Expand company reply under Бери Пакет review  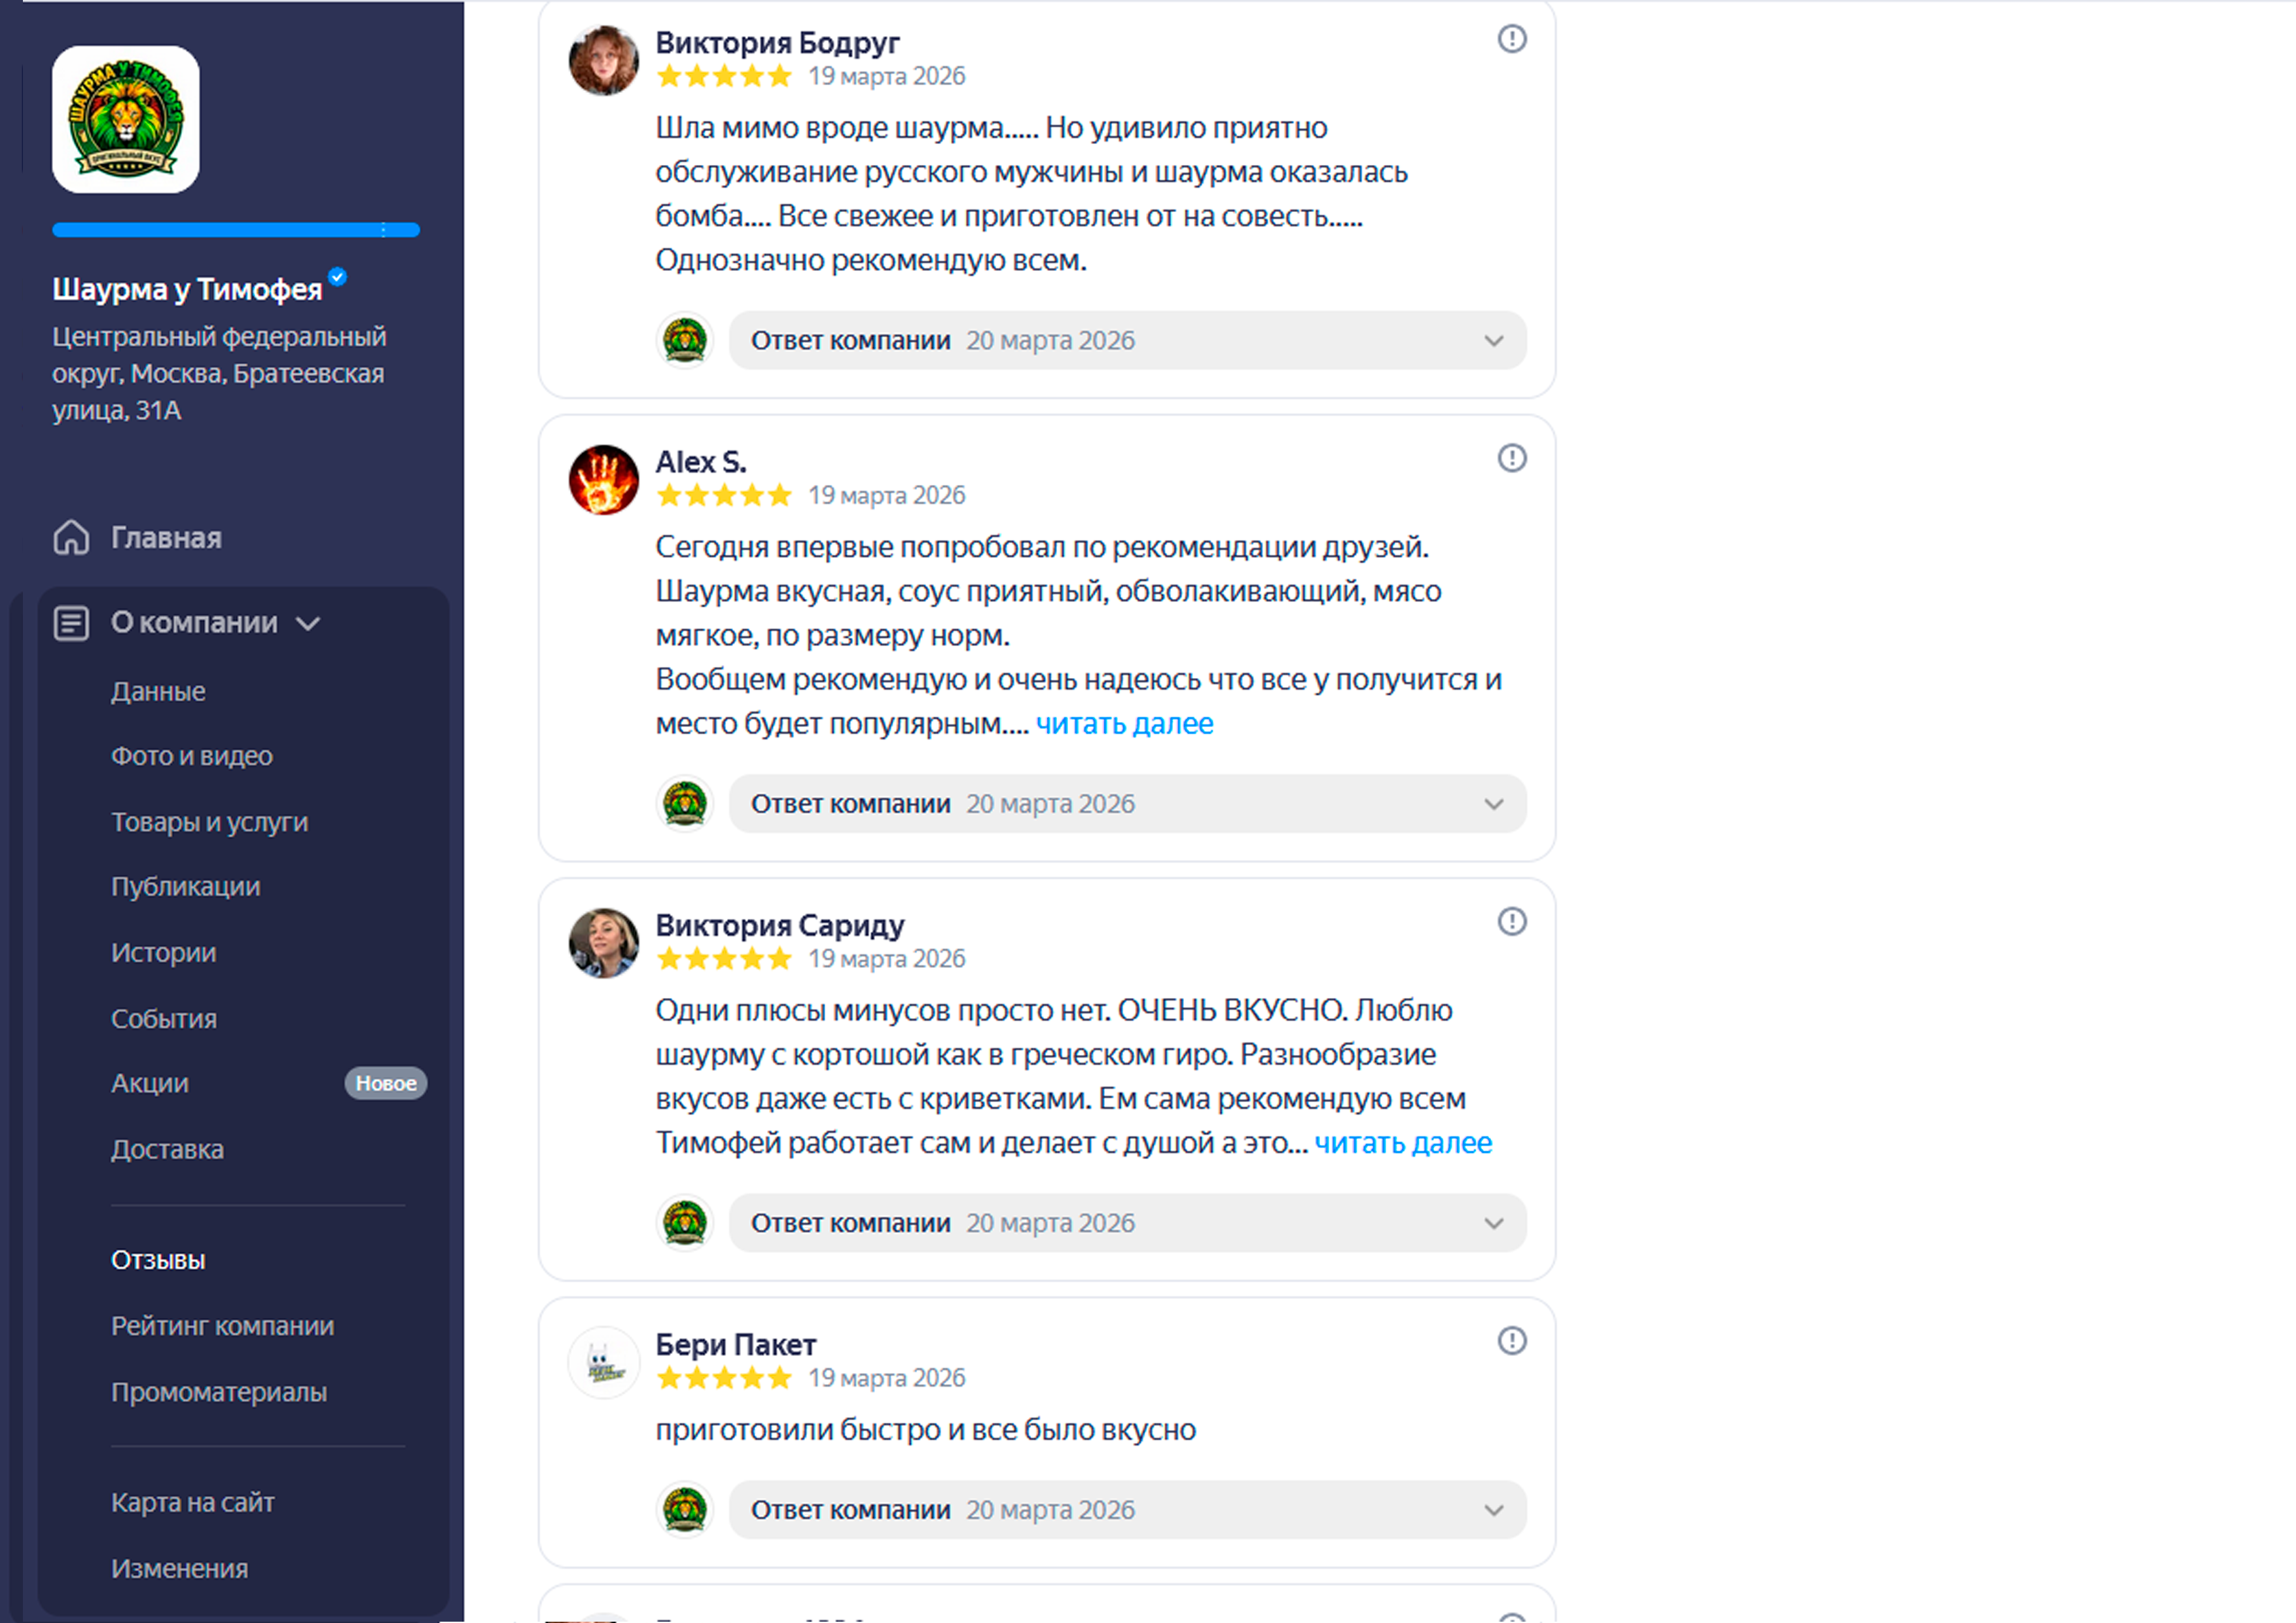(x=1493, y=1510)
